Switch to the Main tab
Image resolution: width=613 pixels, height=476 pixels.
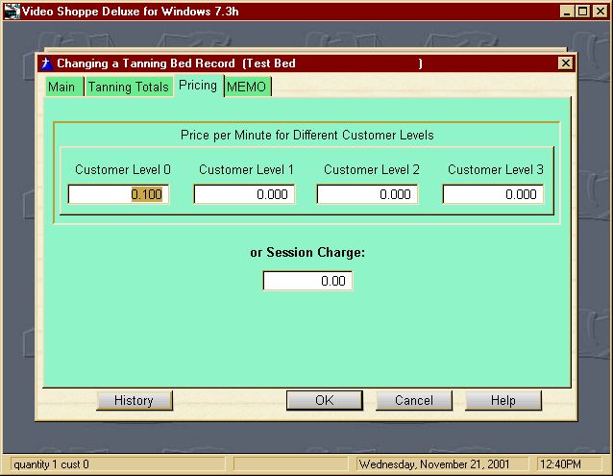(x=61, y=88)
